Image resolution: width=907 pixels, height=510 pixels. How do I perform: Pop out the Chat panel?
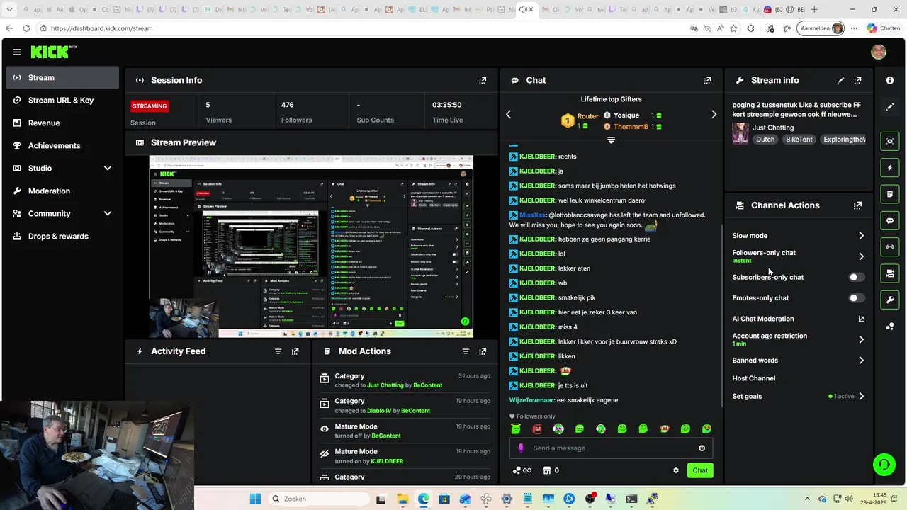(x=707, y=81)
